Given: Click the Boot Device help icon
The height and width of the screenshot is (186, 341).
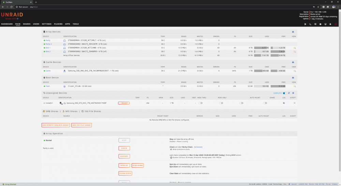Looking at the screenshot, I should (x=293, y=78).
